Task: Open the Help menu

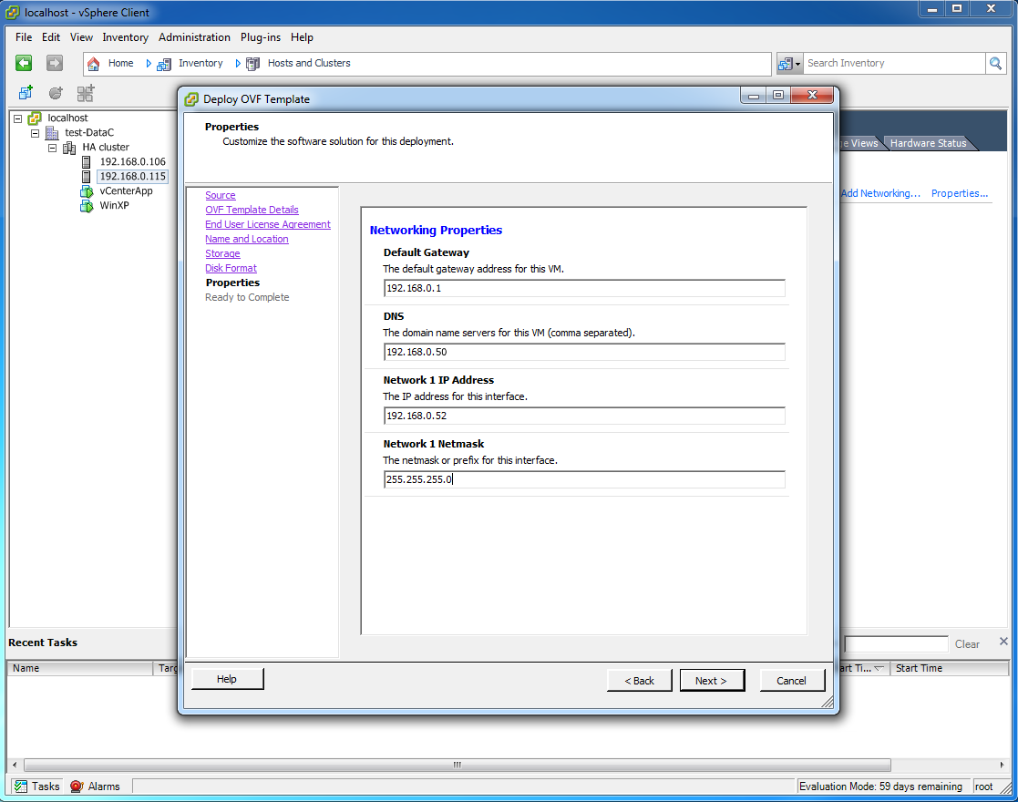Action: click(302, 37)
